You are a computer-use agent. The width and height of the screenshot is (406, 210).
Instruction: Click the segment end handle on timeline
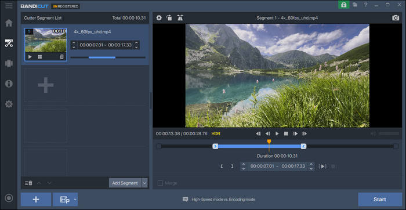point(303,146)
